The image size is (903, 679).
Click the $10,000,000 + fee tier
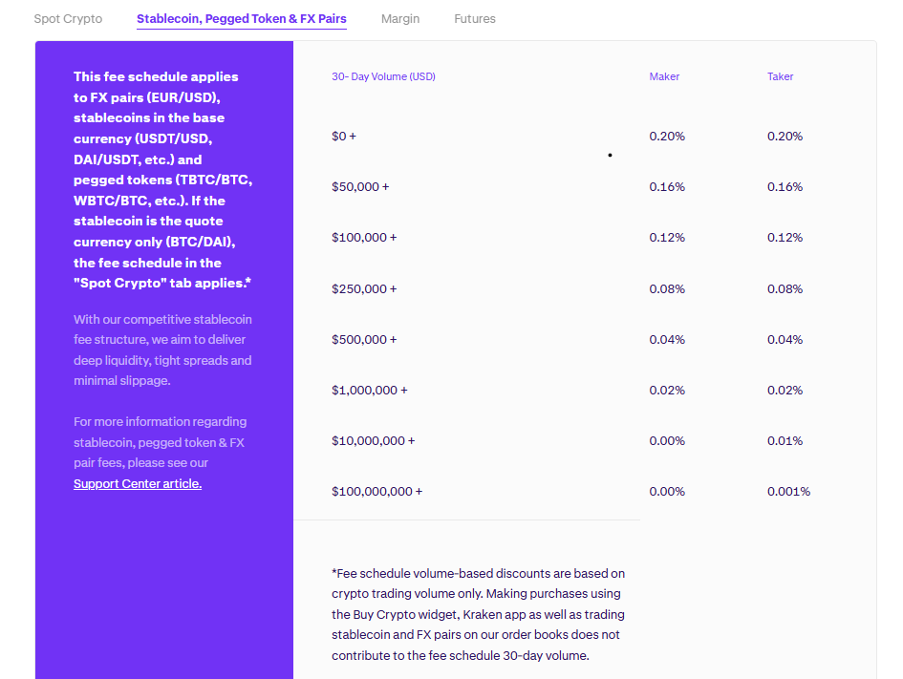(x=373, y=440)
